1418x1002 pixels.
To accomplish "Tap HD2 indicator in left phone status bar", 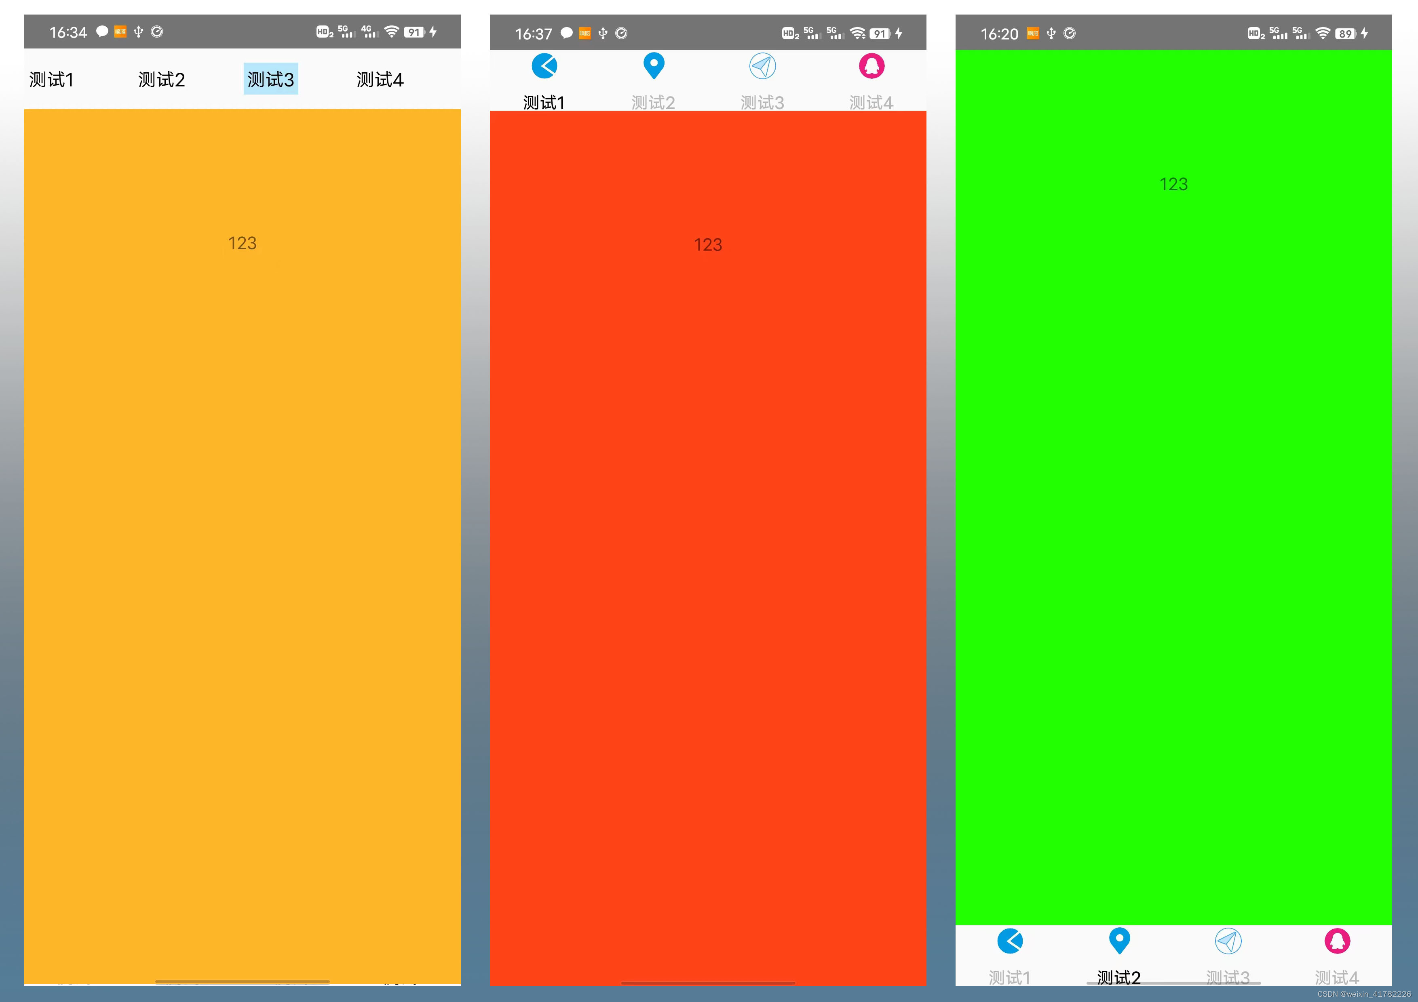I will 325,32.
